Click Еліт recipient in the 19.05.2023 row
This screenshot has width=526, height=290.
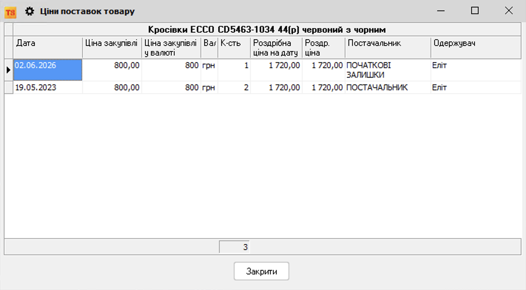click(476, 88)
